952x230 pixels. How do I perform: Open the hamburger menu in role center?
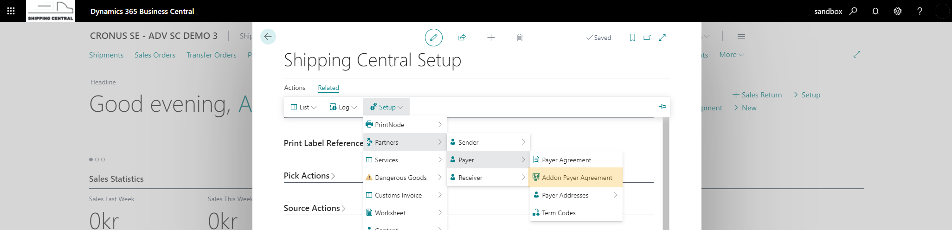[741, 36]
